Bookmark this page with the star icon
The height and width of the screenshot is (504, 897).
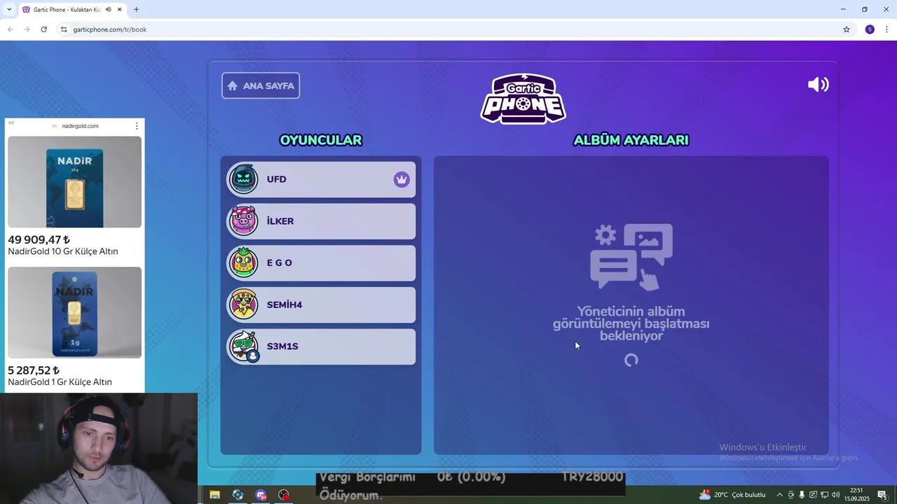pyautogui.click(x=847, y=29)
